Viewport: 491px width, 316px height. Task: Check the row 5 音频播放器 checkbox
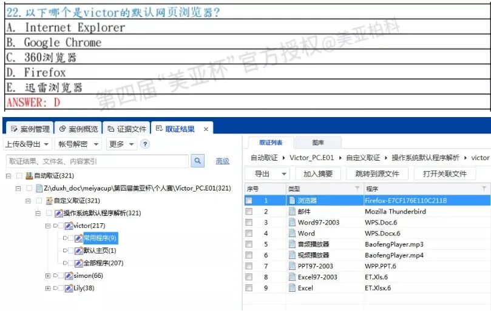249,244
